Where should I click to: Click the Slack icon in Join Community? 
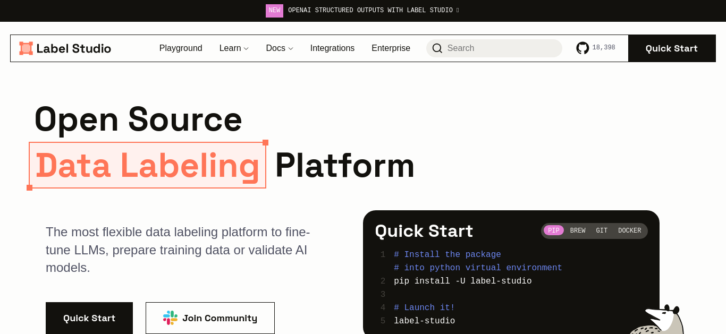coord(170,318)
